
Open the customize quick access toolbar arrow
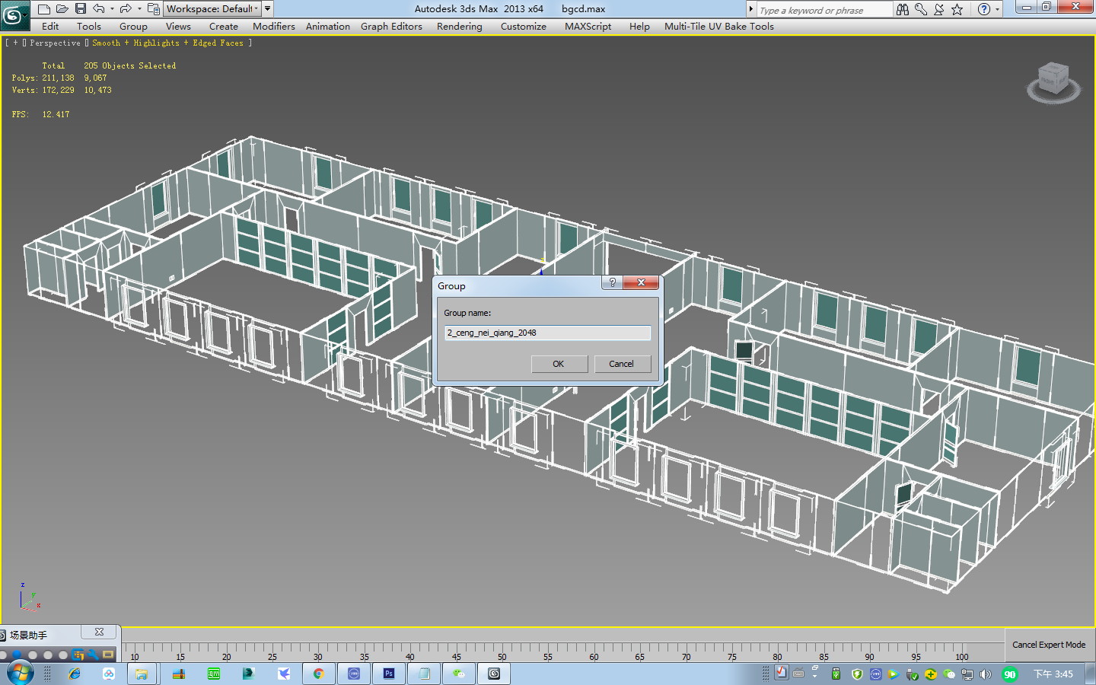click(x=268, y=9)
